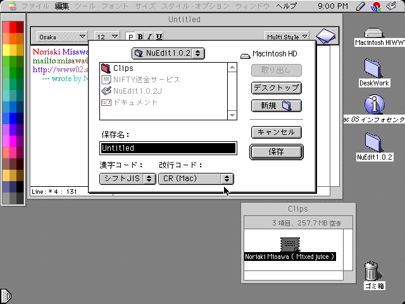405x304 pixels.
Task: Click the file list scroll up arrow
Action: [x=232, y=68]
